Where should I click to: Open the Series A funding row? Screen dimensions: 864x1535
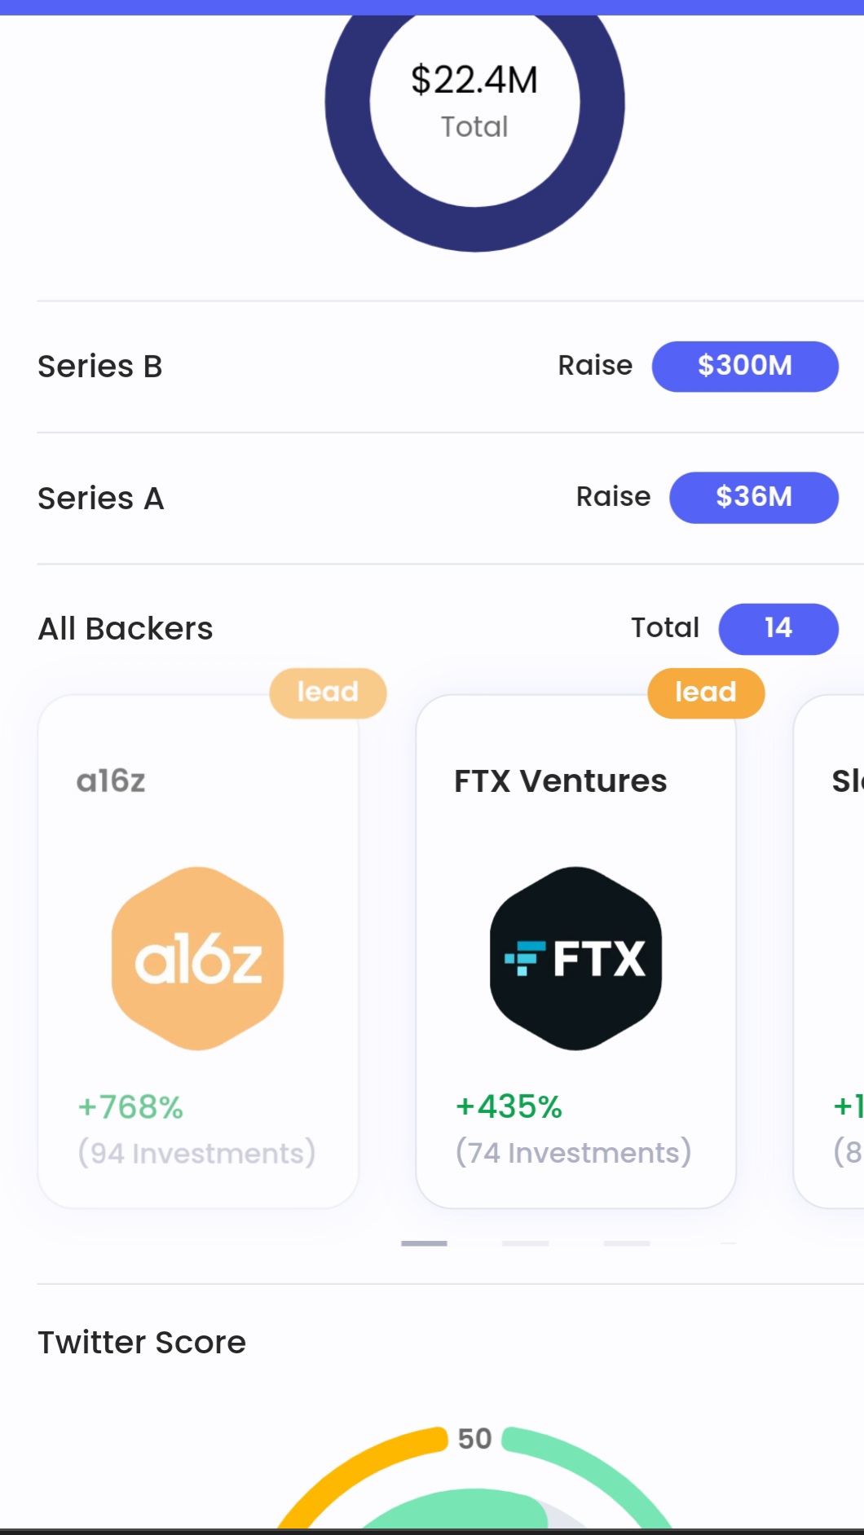101,498
